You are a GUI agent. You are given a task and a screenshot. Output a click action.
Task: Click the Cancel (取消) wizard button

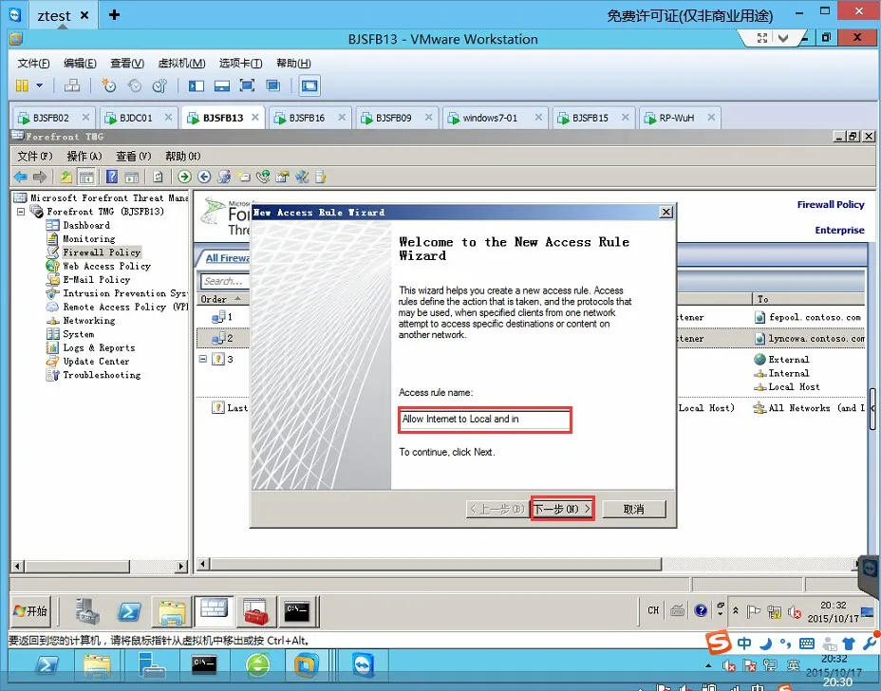coord(634,509)
